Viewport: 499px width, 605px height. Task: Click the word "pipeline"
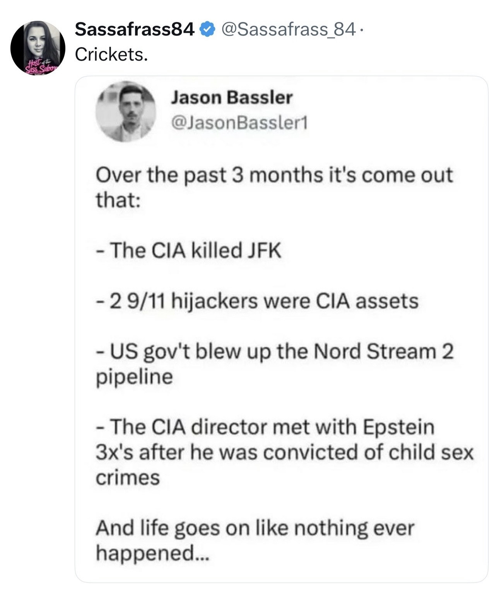[x=134, y=377]
